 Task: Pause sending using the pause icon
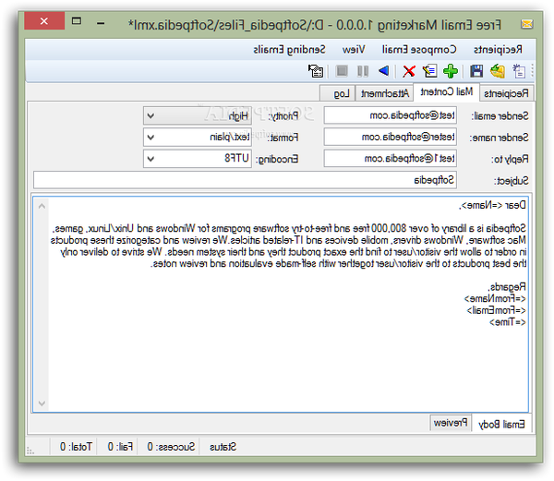coord(363,70)
